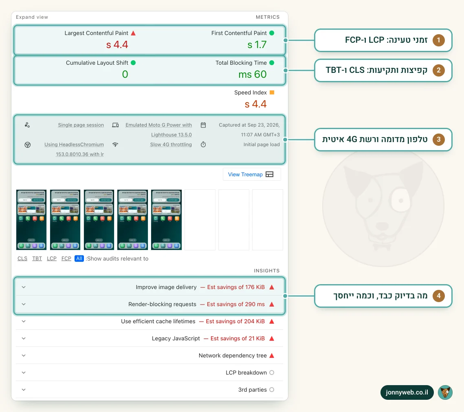Click the red triangle beside Legacy JavaScript
The image size is (464, 412).
pyautogui.click(x=272, y=338)
